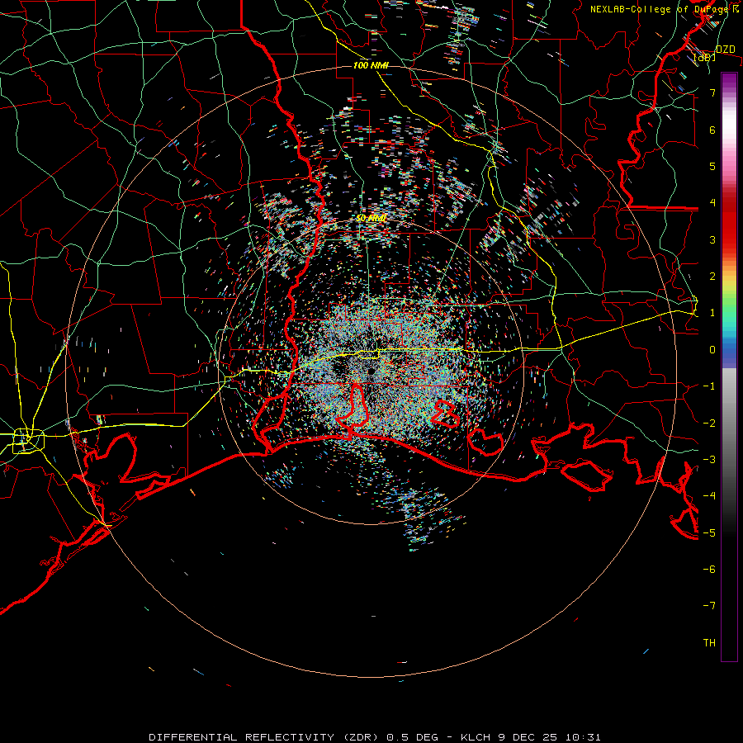Click the 100 NMI range ring label
This screenshot has height=743, width=743.
[x=371, y=65]
